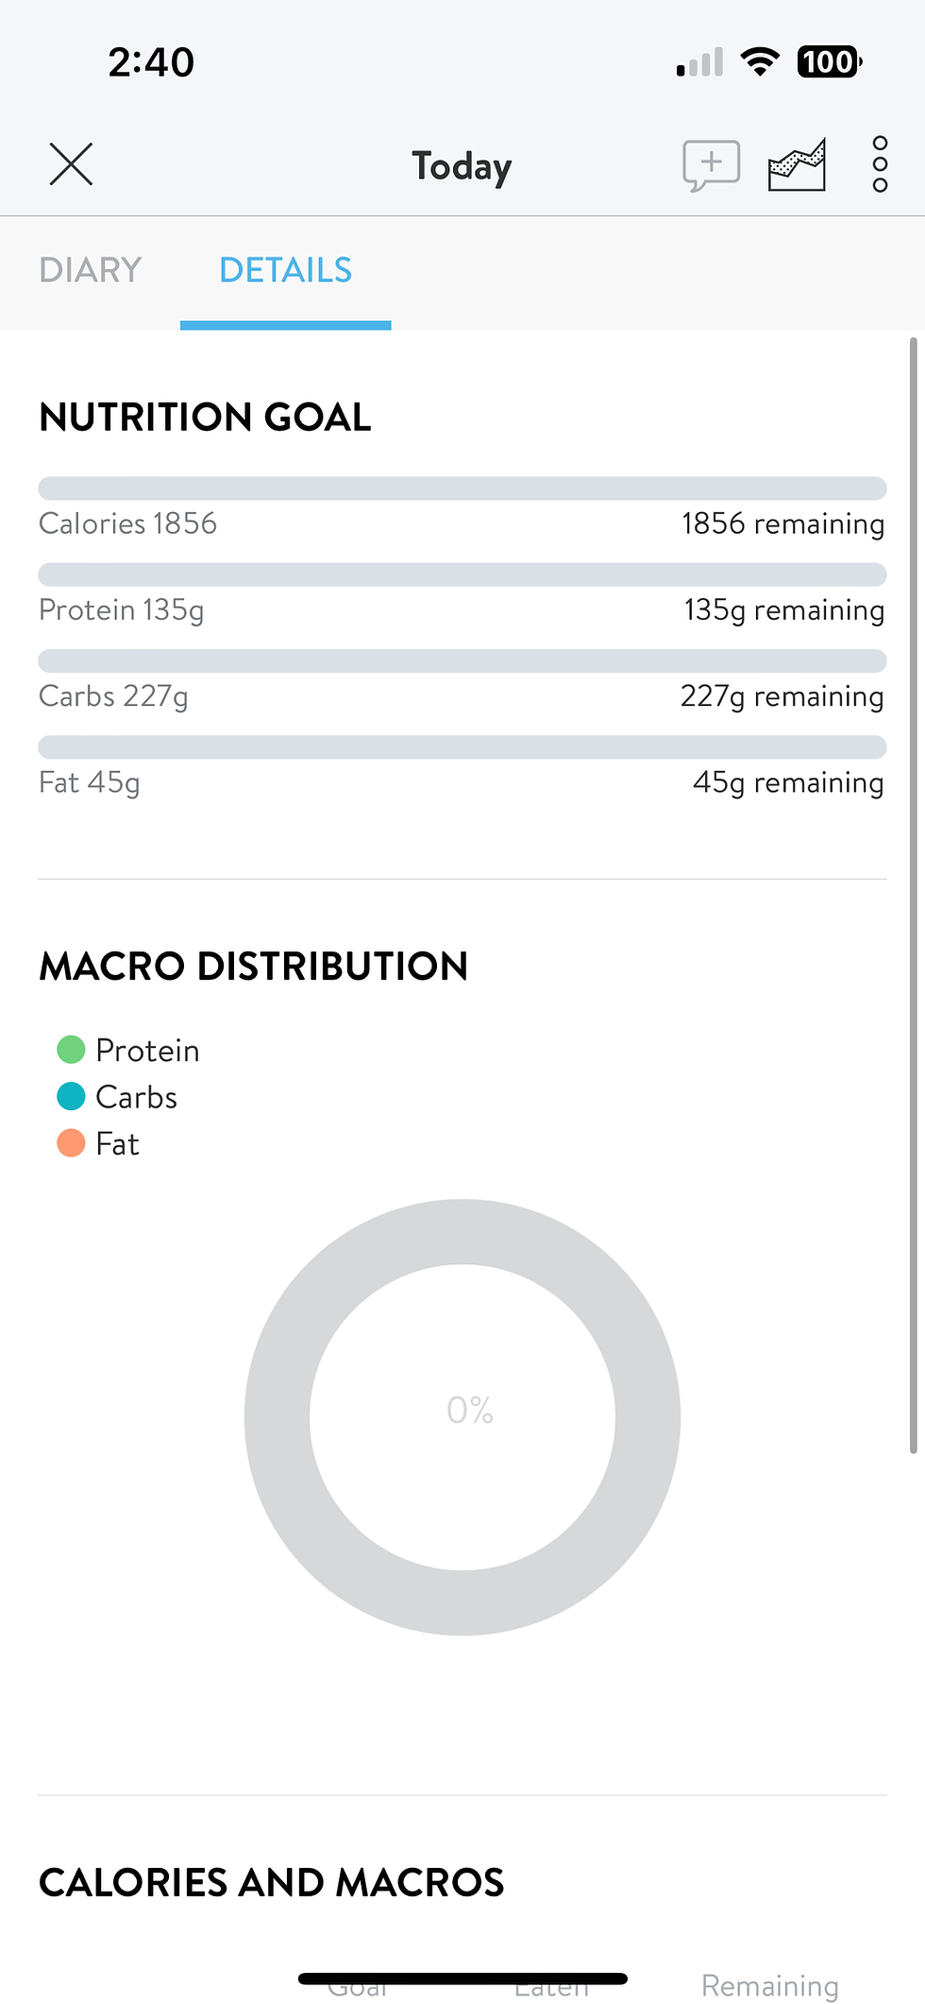925x2004 pixels.
Task: Tap the Today title in header
Action: (x=462, y=166)
